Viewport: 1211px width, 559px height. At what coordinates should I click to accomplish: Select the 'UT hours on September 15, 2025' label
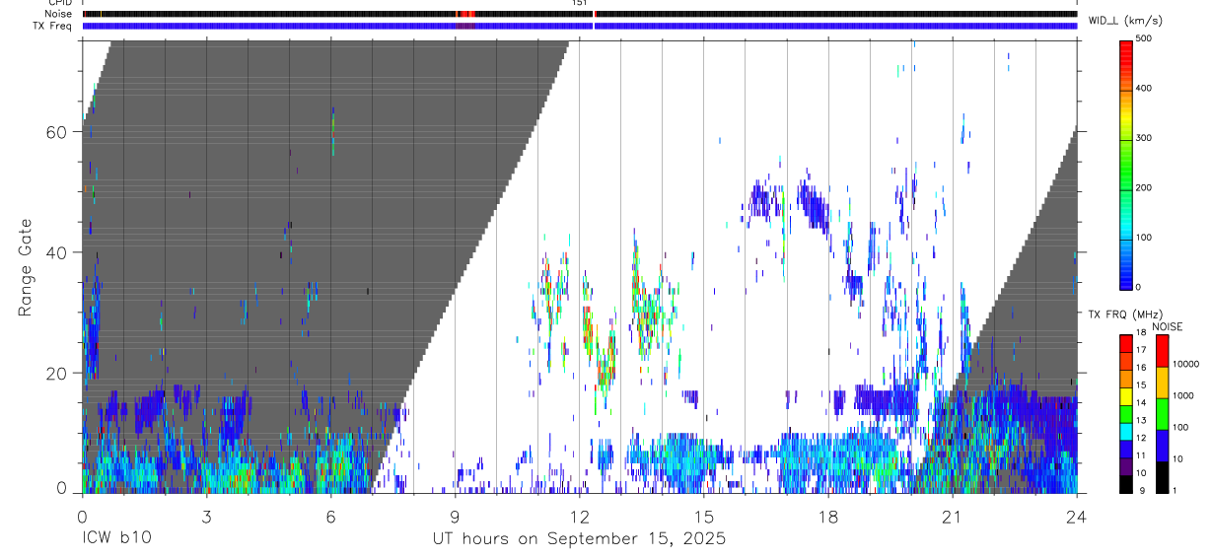[x=580, y=539]
